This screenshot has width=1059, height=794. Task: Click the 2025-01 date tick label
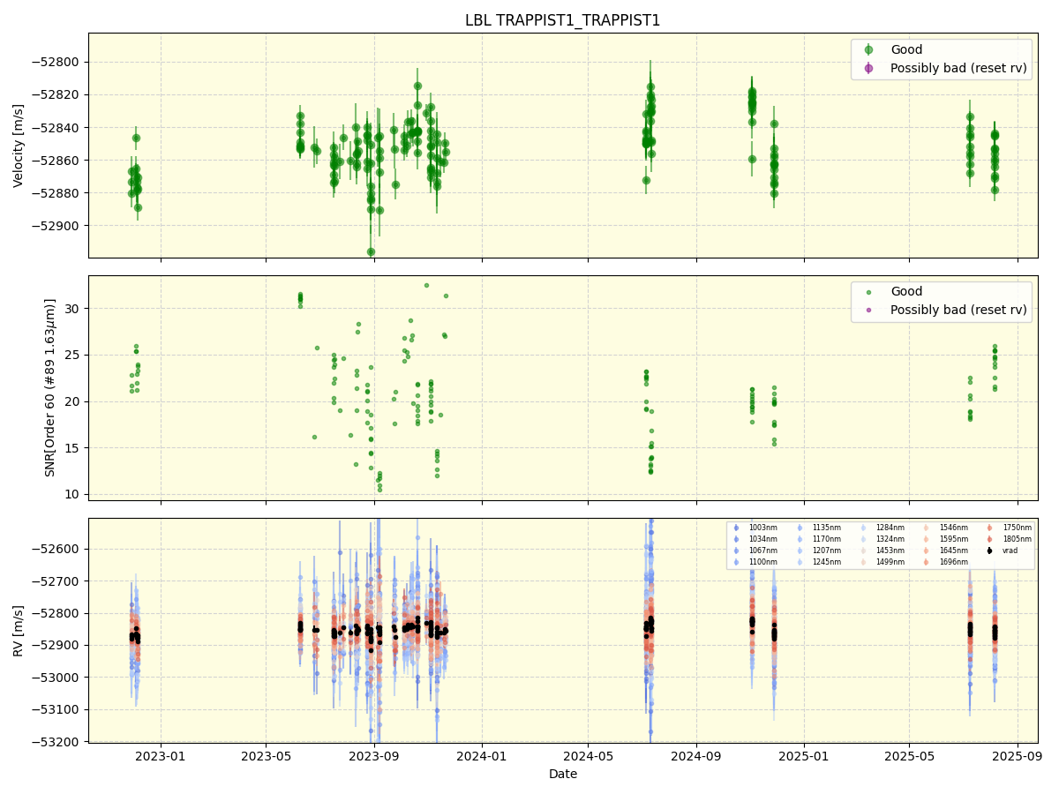coord(804,756)
